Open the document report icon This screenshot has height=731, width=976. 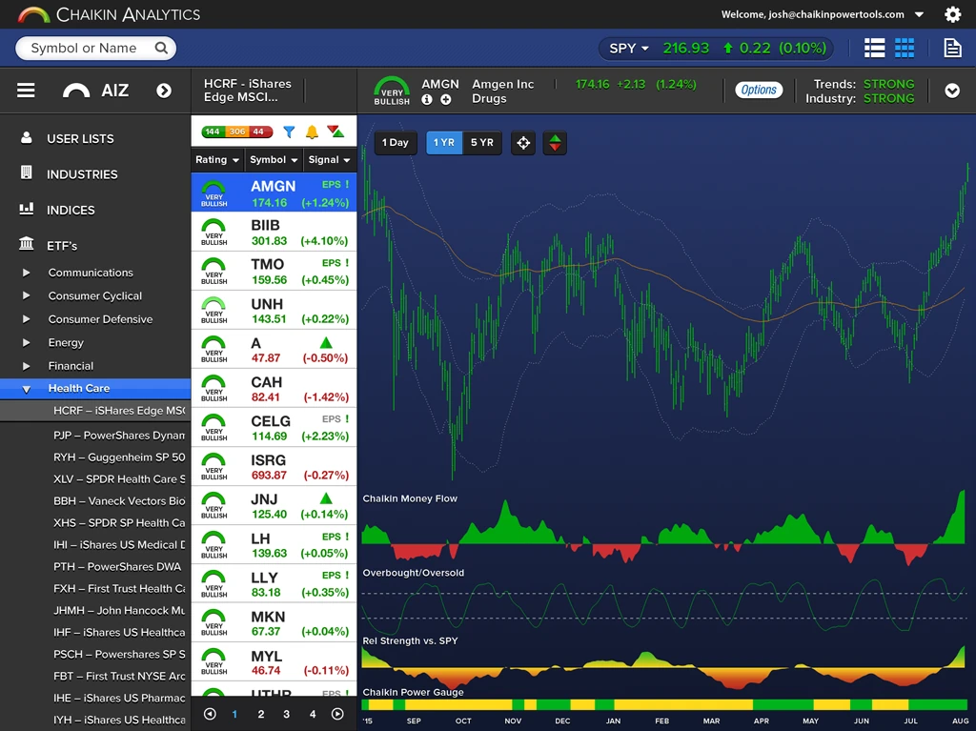pyautogui.click(x=952, y=48)
